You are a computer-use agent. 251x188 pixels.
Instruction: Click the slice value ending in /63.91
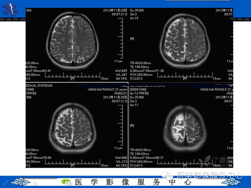(39, 71)
